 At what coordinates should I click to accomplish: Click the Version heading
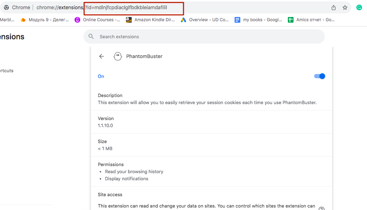106,118
